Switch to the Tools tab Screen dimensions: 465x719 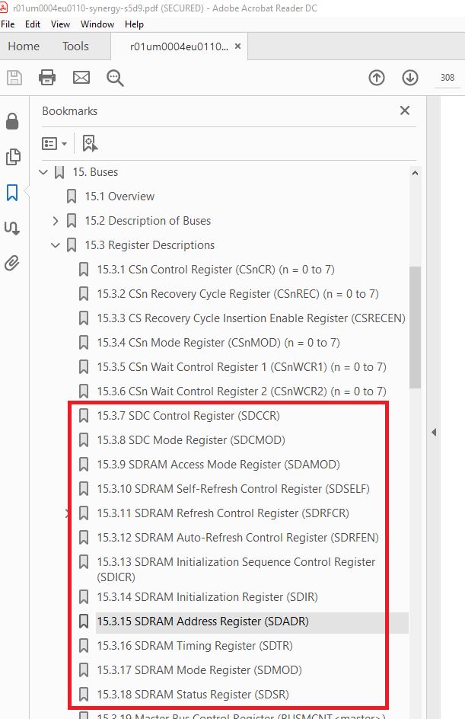click(75, 46)
